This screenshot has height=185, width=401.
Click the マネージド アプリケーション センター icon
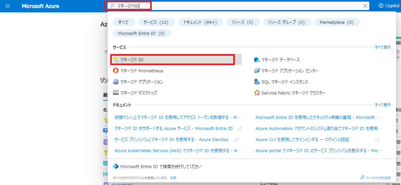click(257, 71)
